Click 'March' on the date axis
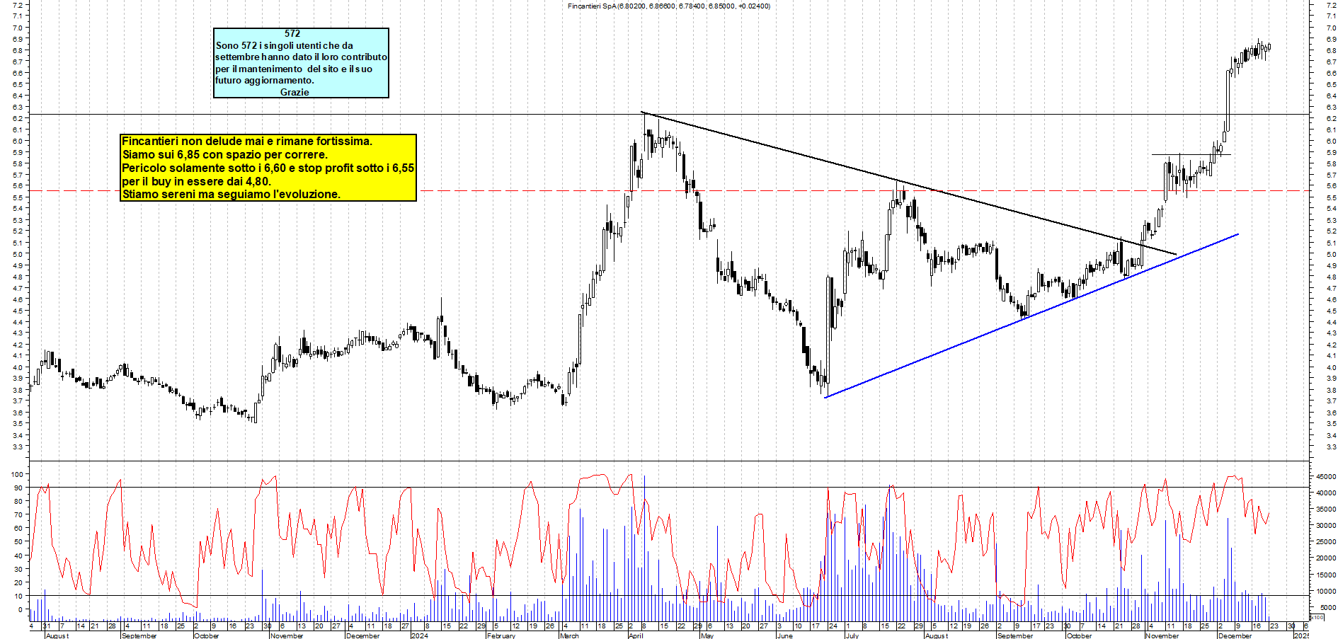Viewport: 1338px width, 639px height. click(569, 635)
